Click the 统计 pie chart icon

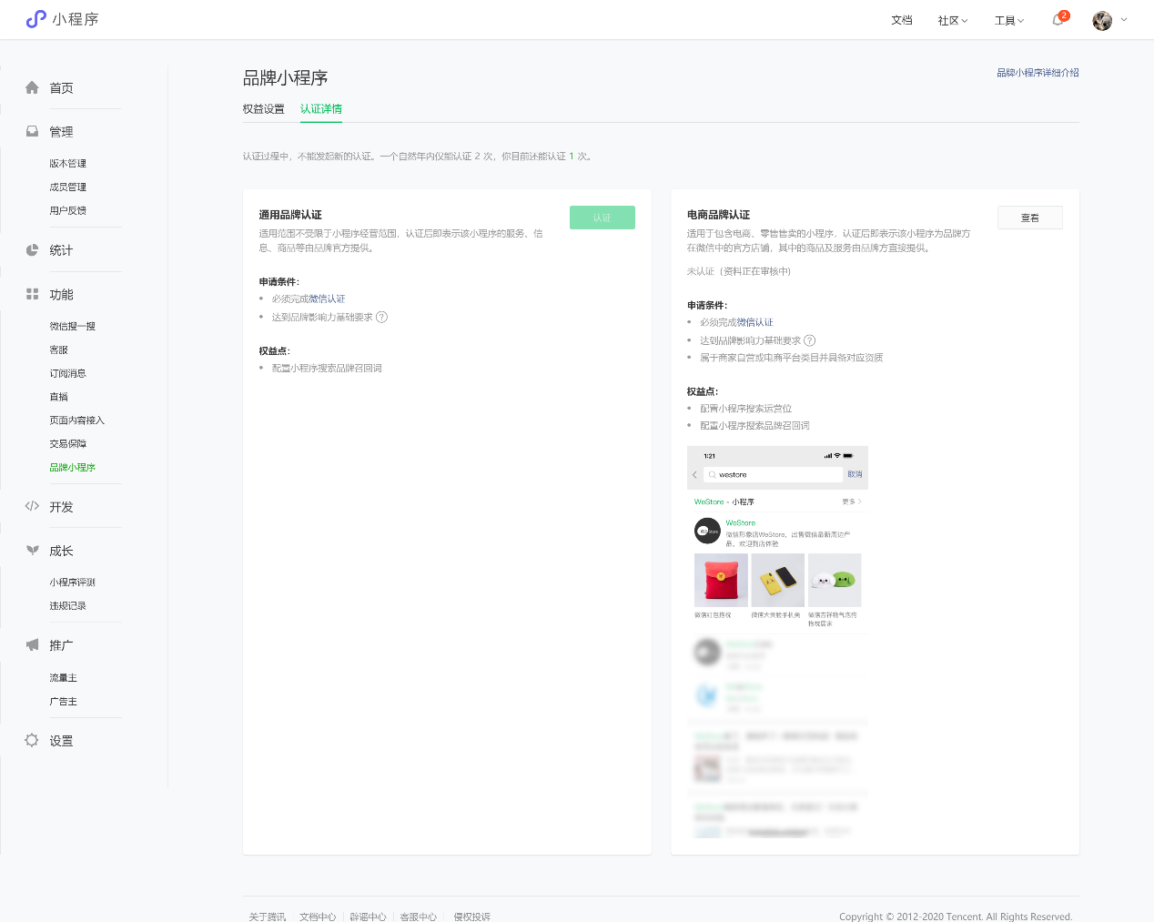pos(32,250)
